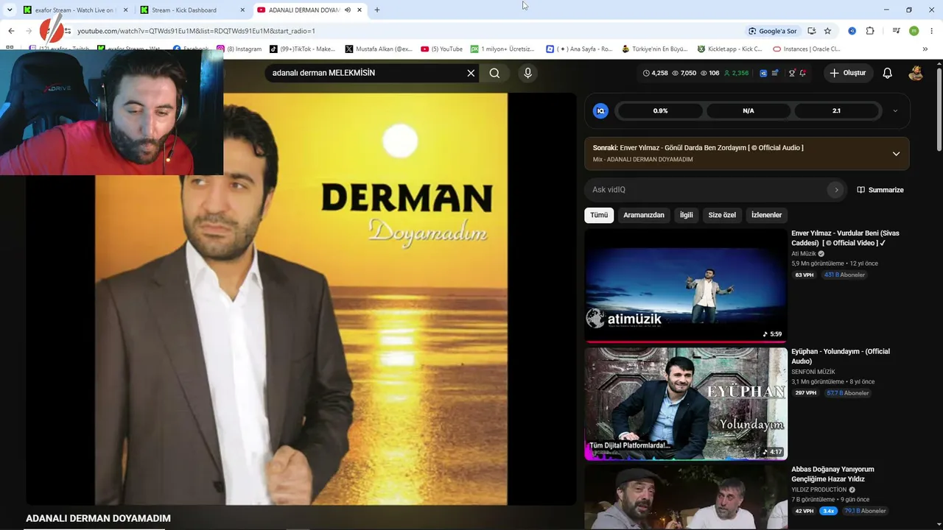Image resolution: width=943 pixels, height=530 pixels.
Task: Open the vidIQ trophy icon
Action: click(x=792, y=73)
